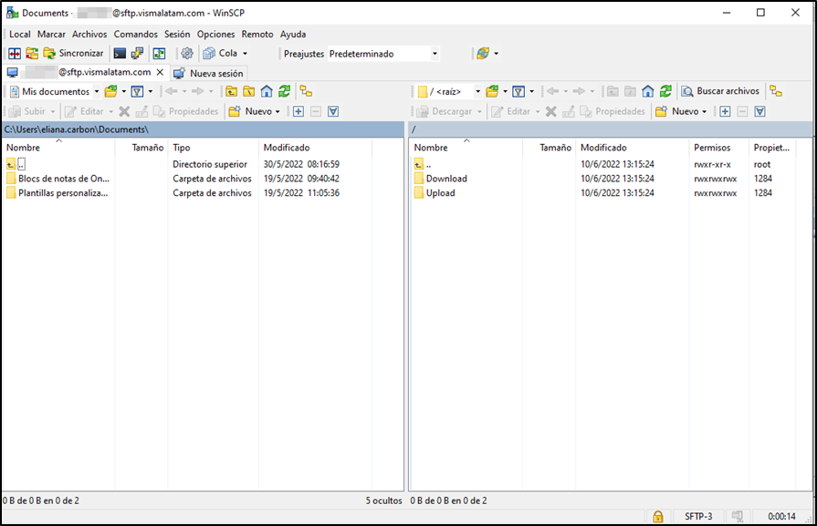Click the Cola queue button
The height and width of the screenshot is (526, 817).
coord(220,53)
